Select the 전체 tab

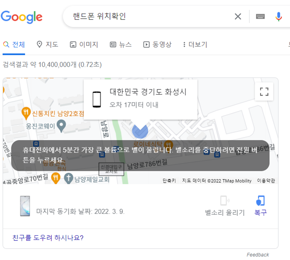[x=14, y=45]
